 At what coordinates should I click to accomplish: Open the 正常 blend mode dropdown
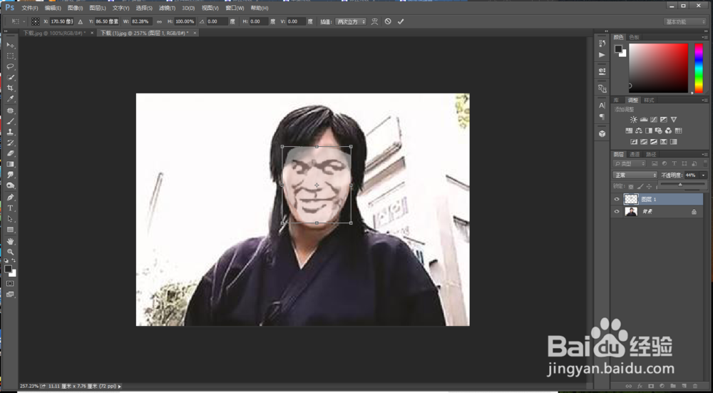tap(635, 175)
